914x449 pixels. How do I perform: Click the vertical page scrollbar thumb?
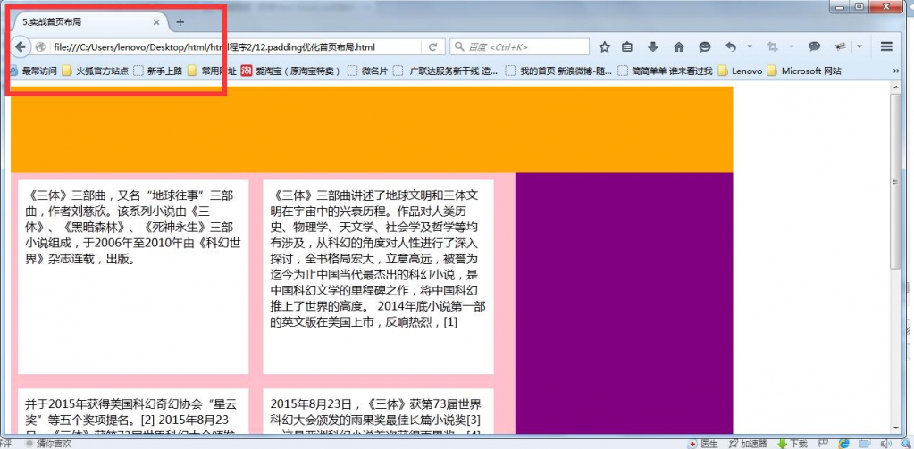895,180
